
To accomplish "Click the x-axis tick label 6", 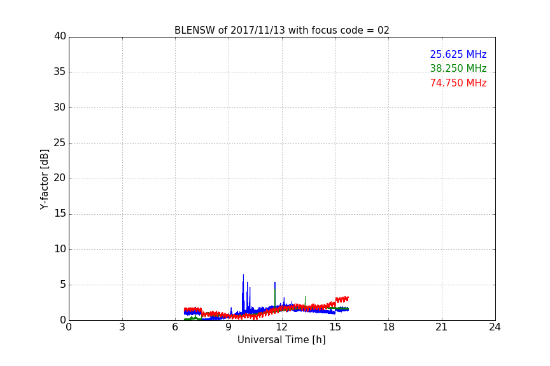I will [176, 327].
